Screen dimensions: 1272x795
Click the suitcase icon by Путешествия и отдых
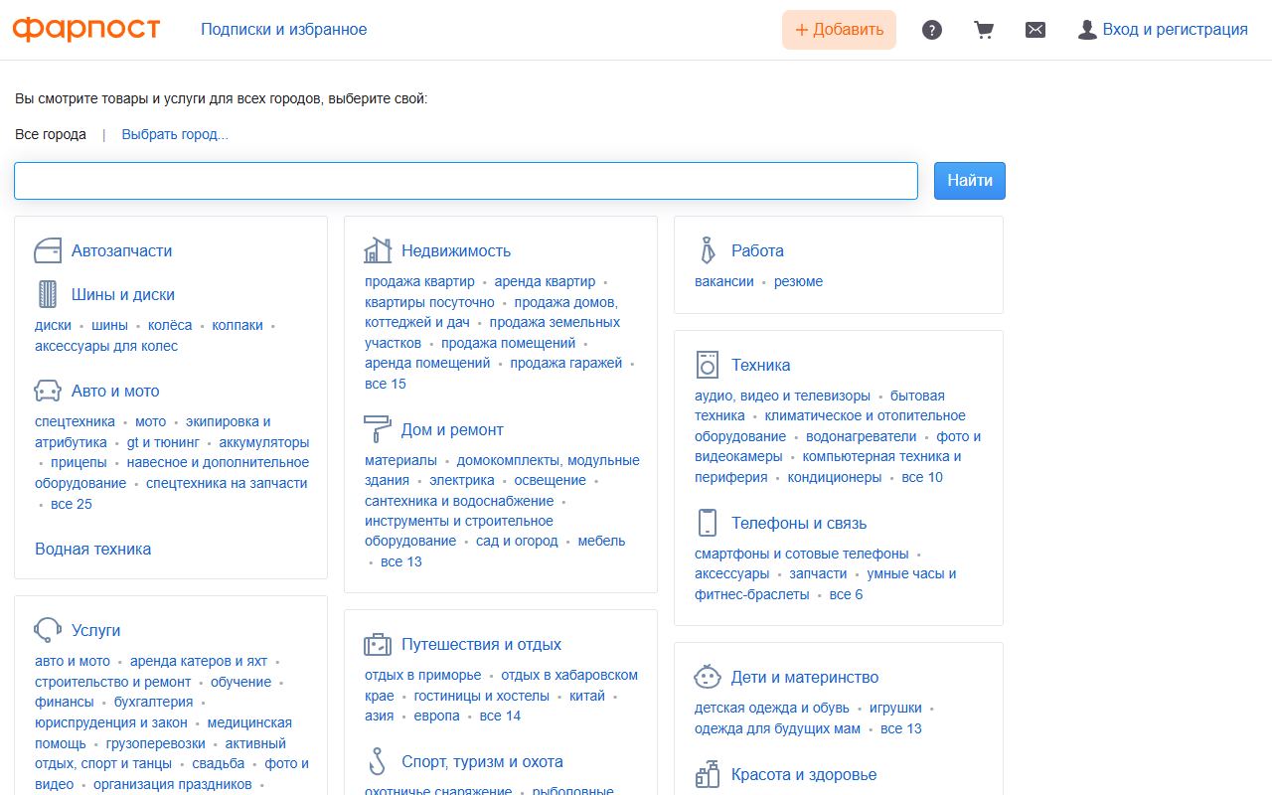tap(378, 644)
